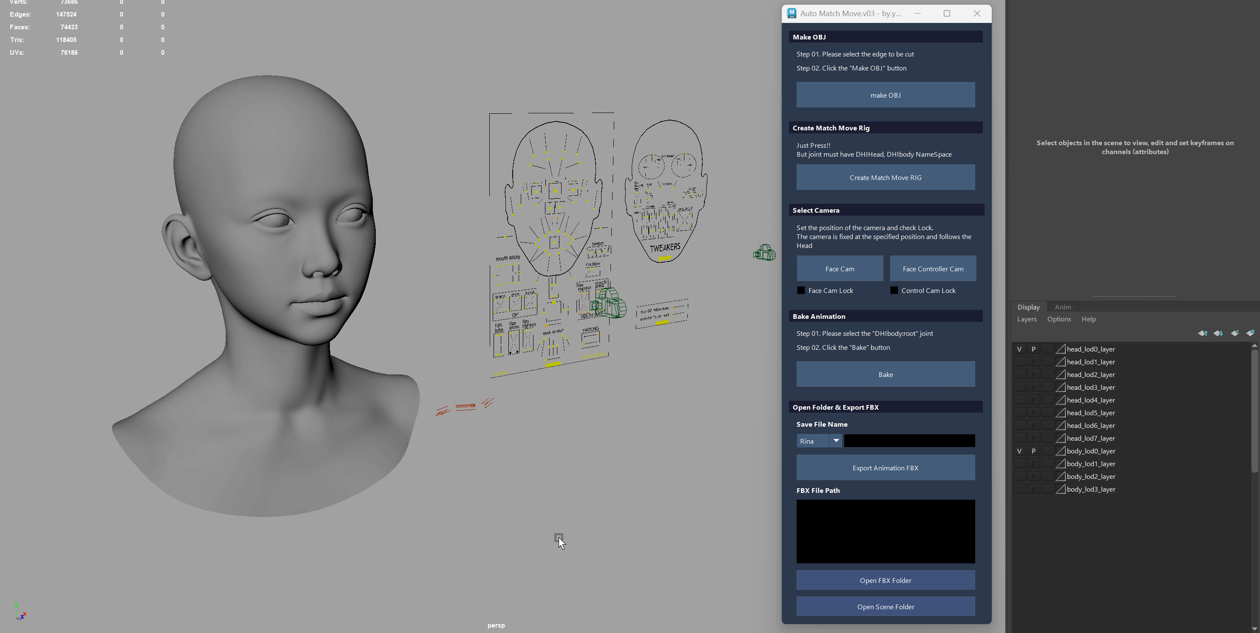Click create new empty layer icon

(x=1234, y=333)
